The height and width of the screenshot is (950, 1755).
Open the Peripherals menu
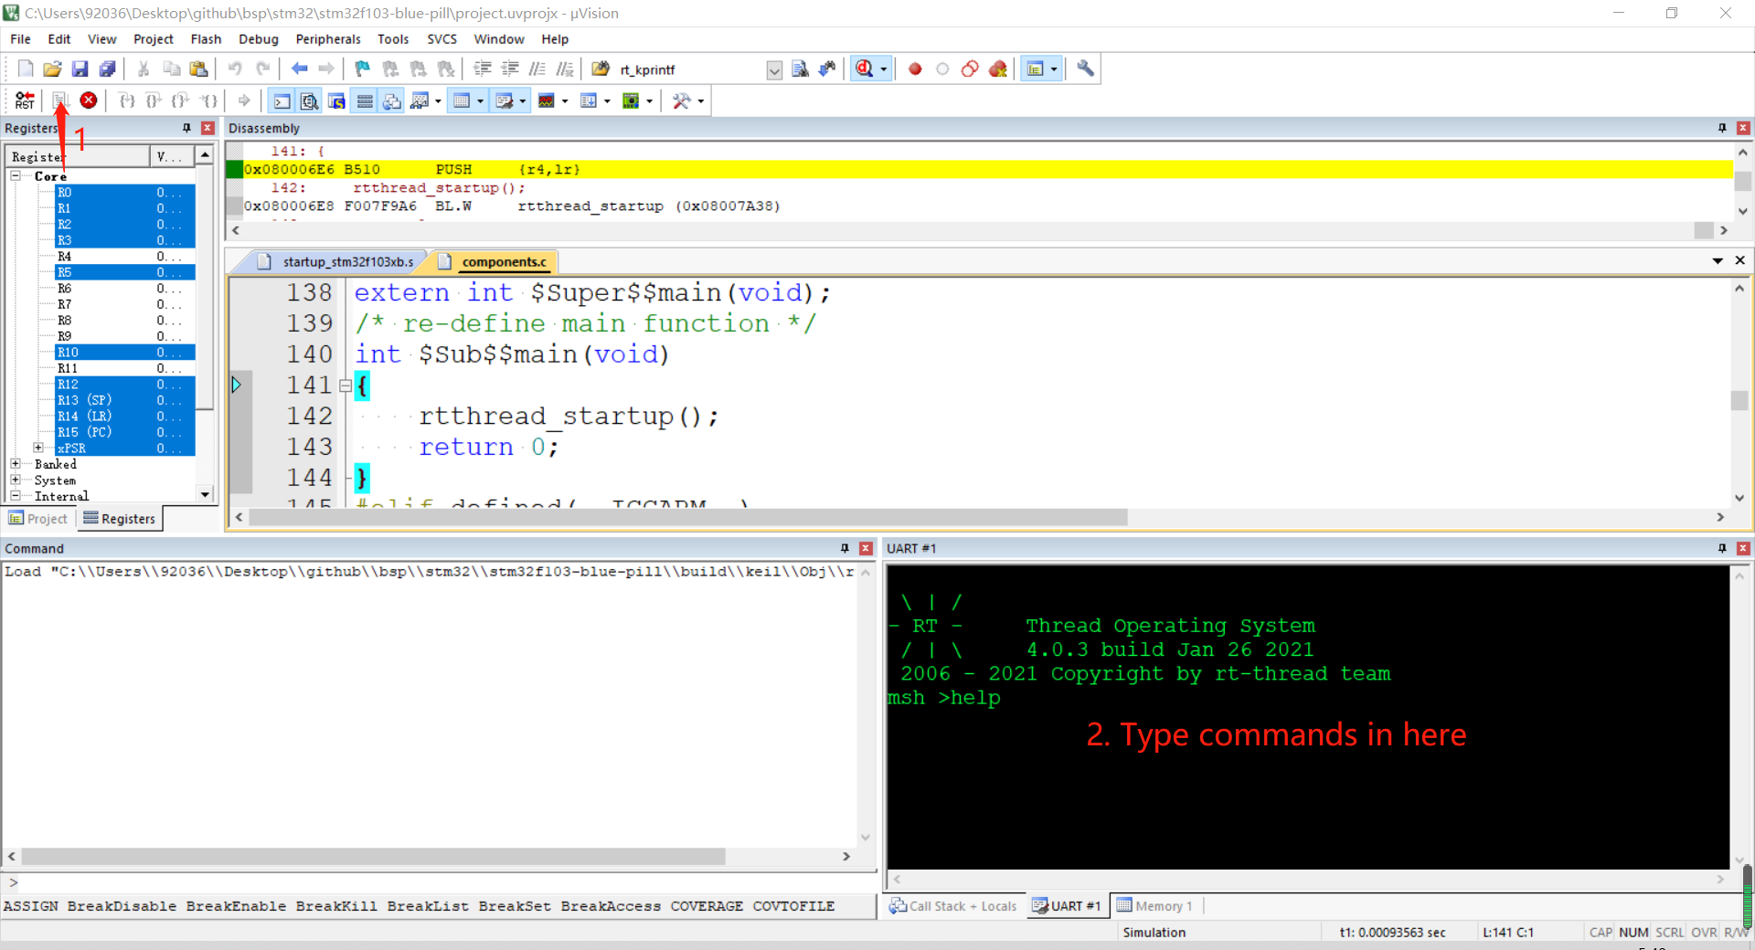point(327,39)
